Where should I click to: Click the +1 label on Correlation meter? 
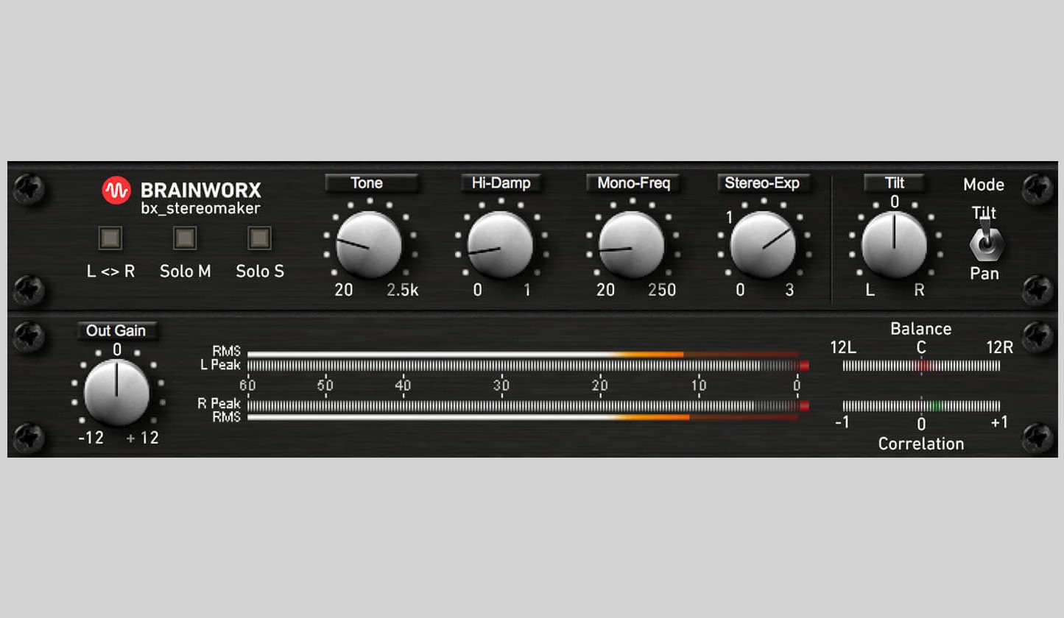(999, 422)
